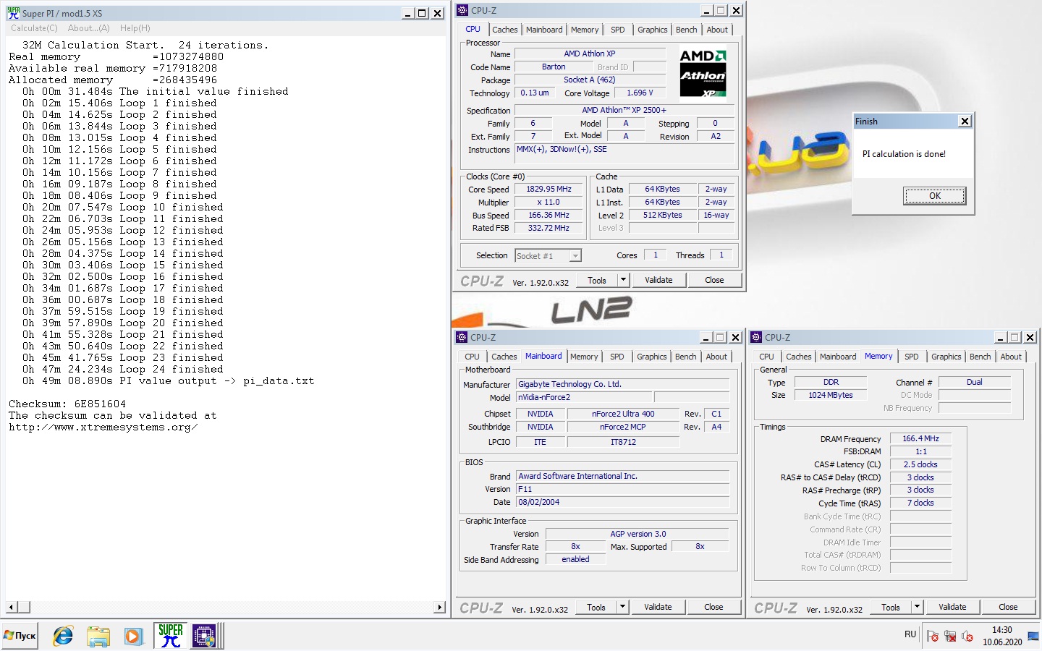Click Tools button in top CPU-Z window
1042x651 pixels.
tap(597, 280)
